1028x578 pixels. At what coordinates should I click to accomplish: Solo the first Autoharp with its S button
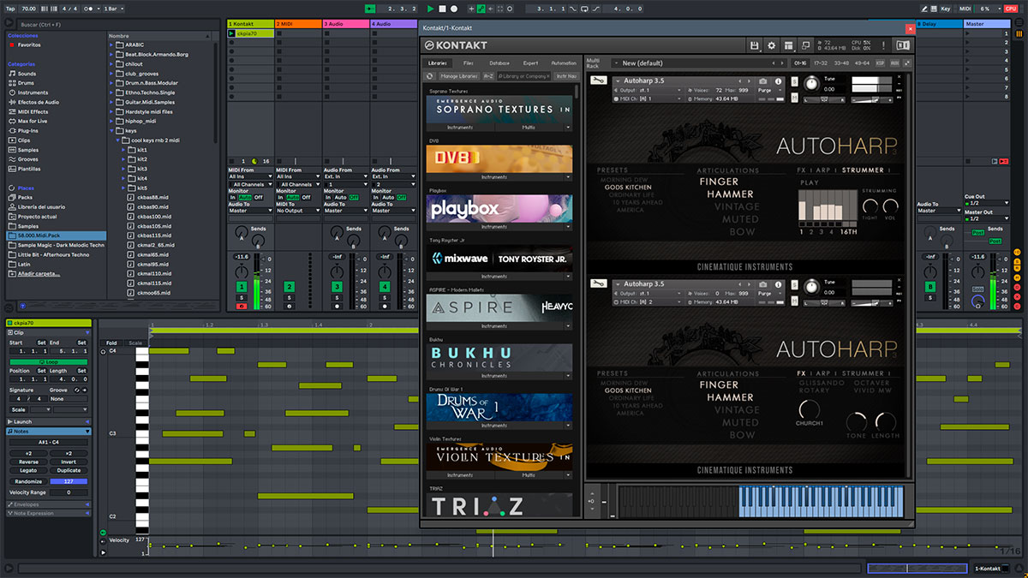coord(794,82)
